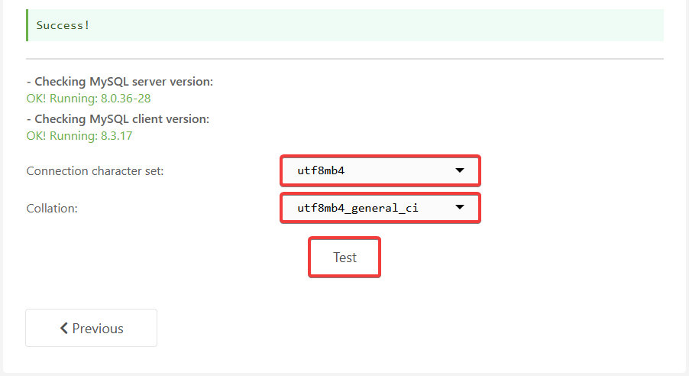Open the arrow of Connection character set
689x376 pixels.
(460, 170)
